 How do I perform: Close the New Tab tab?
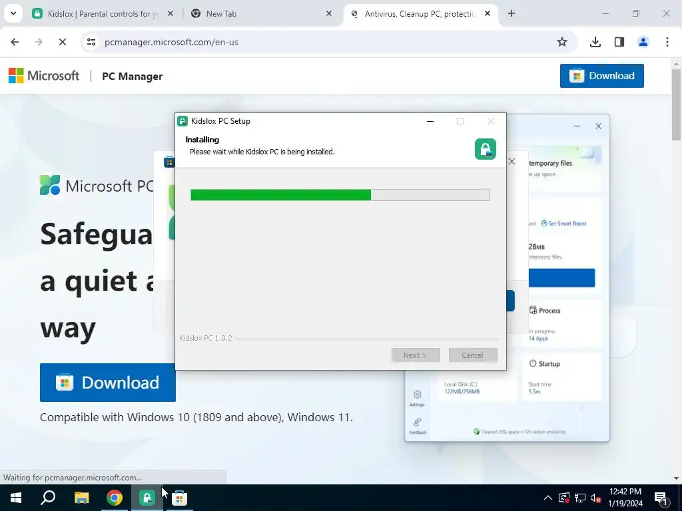[329, 13]
